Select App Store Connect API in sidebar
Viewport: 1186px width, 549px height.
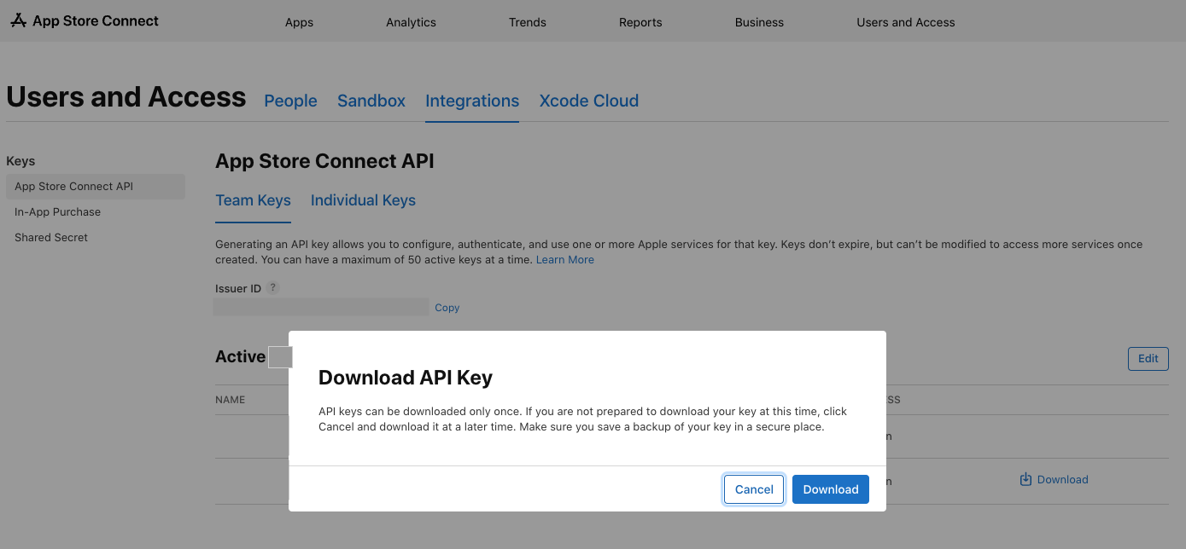click(95, 187)
